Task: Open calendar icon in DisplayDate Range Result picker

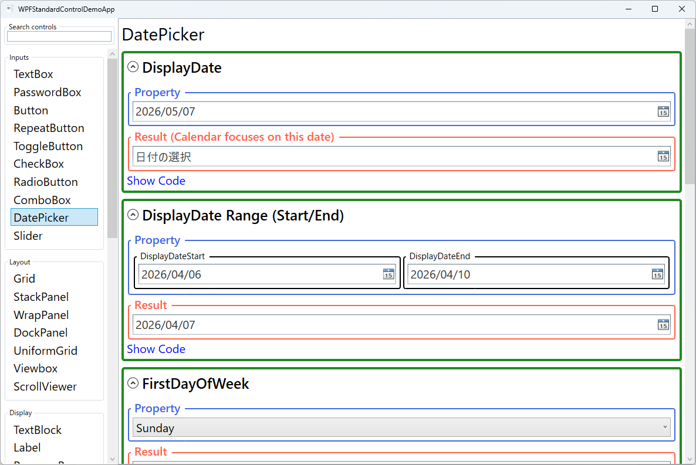Action: (663, 325)
